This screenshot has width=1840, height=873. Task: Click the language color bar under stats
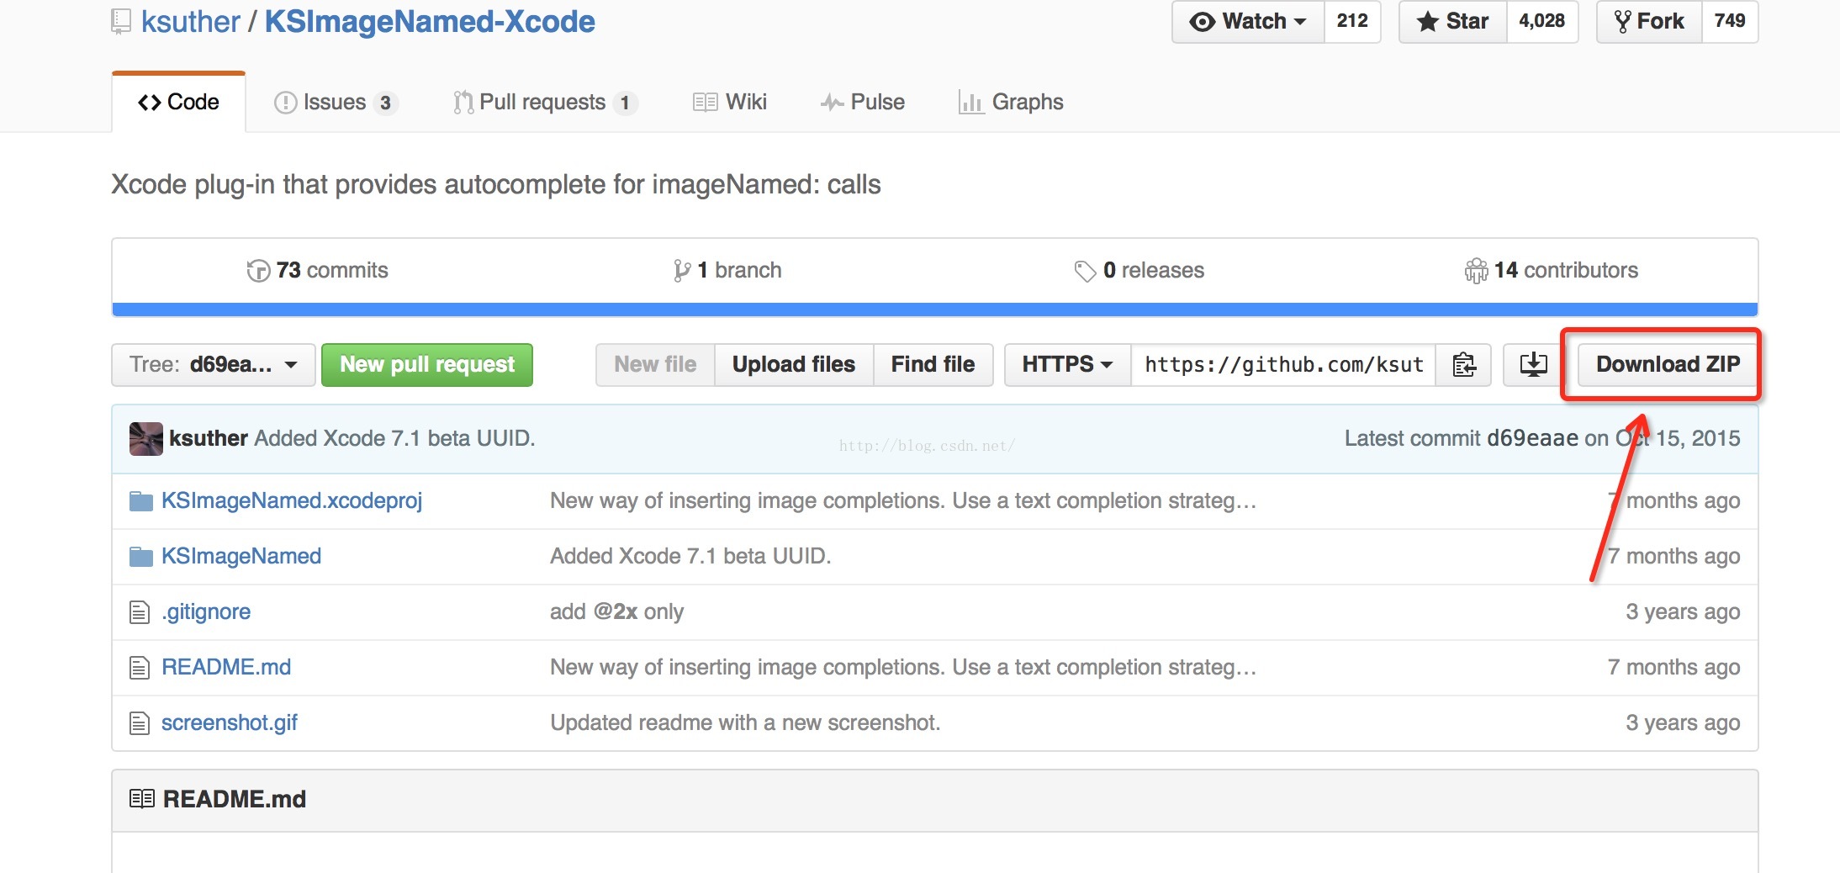pos(934,310)
